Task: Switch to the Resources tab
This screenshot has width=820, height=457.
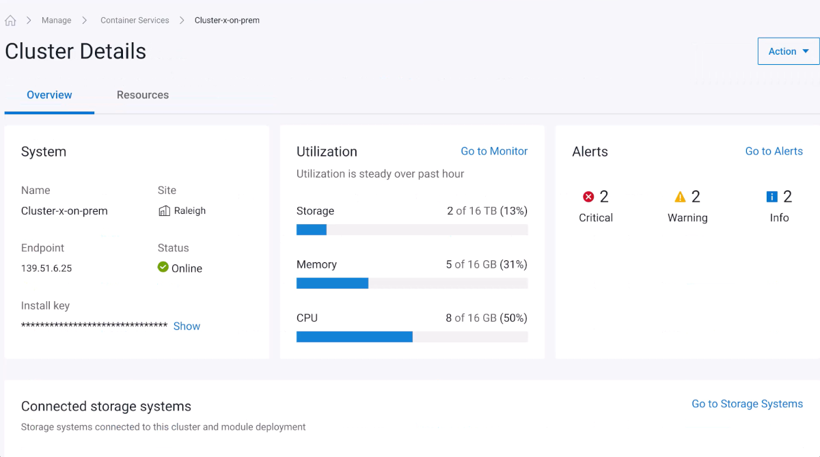Action: click(x=142, y=95)
